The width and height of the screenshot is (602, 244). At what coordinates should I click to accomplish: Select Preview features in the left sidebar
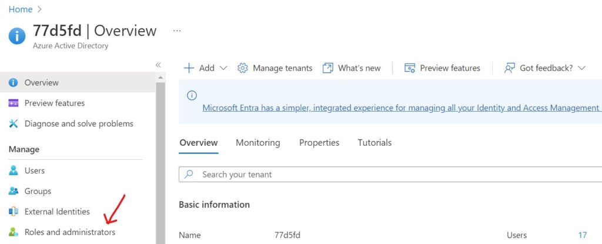(x=55, y=103)
